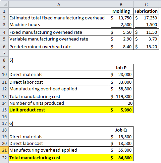The width and height of the screenshot is (161, 163).
Task: Click Job P direct labor 33,000
Action: point(121,82)
